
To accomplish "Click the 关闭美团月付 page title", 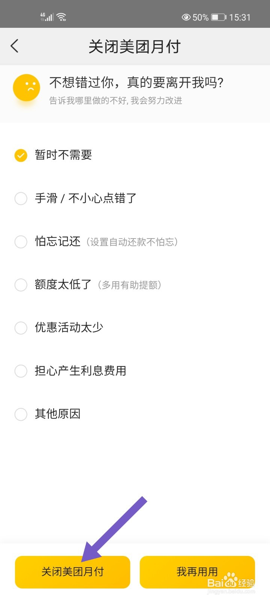I will (134, 46).
